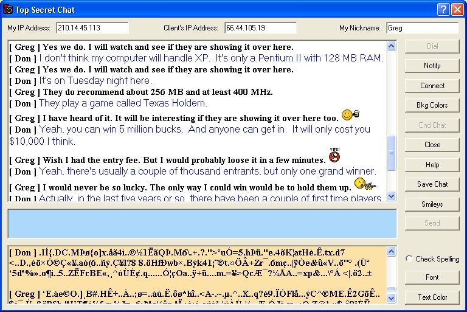
Task: Click the Notify button
Action: pos(432,66)
